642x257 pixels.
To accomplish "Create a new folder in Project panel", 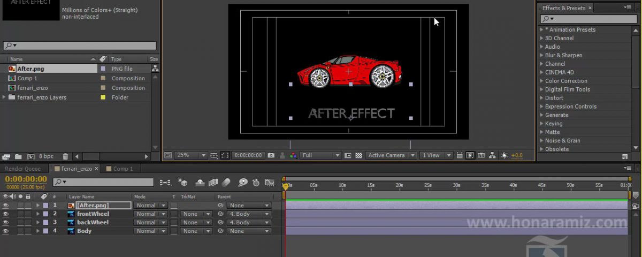I will coord(18,156).
